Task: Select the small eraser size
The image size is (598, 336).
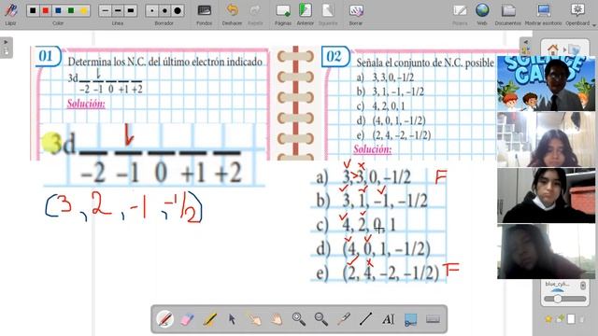Action: click(x=151, y=10)
